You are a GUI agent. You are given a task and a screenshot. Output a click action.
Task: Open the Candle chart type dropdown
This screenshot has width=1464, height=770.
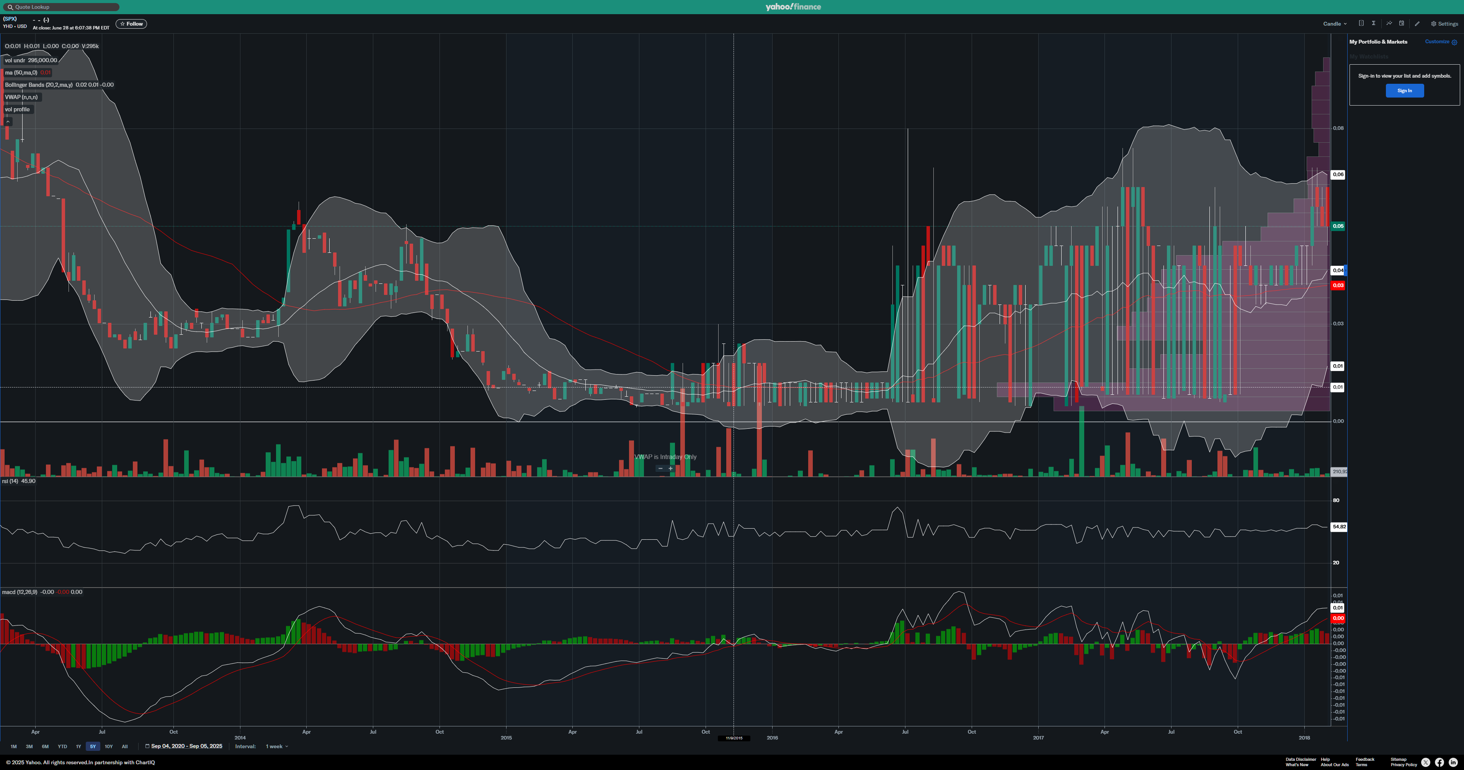point(1335,24)
